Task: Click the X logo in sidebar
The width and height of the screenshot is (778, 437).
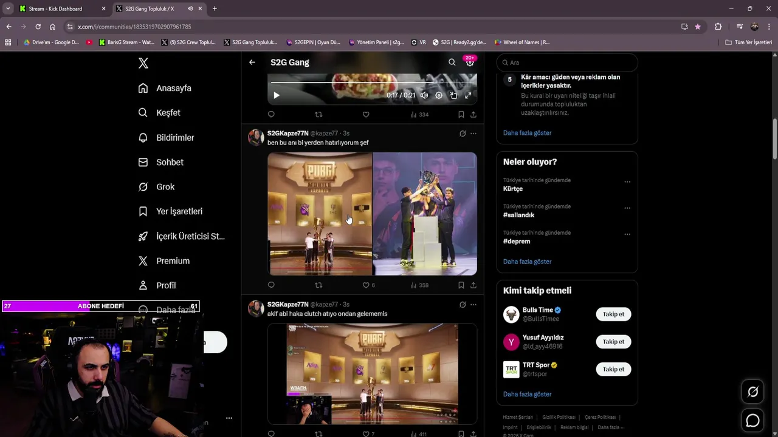Action: click(x=143, y=63)
